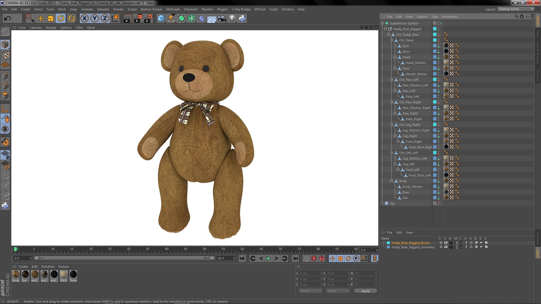The image size is (541, 304).
Task: Open the Structure side tab
Action: pyautogui.click(x=538, y=75)
